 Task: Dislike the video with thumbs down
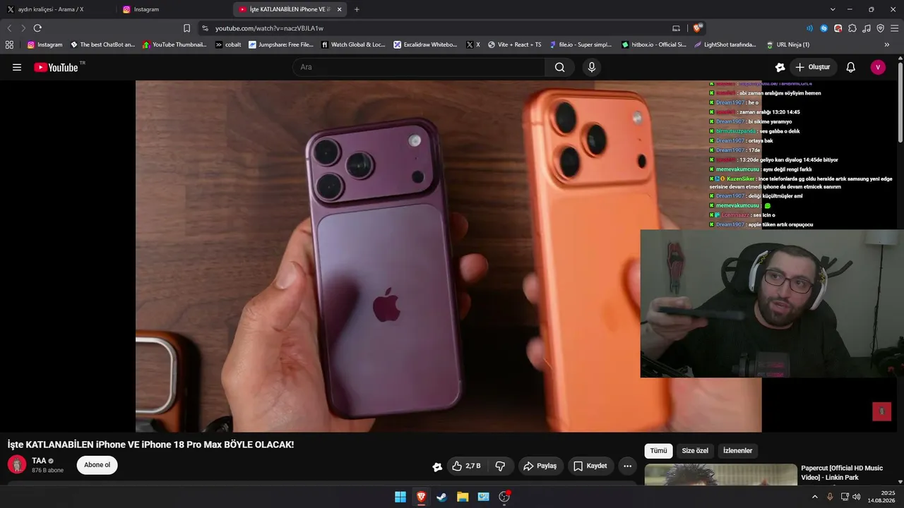point(500,466)
